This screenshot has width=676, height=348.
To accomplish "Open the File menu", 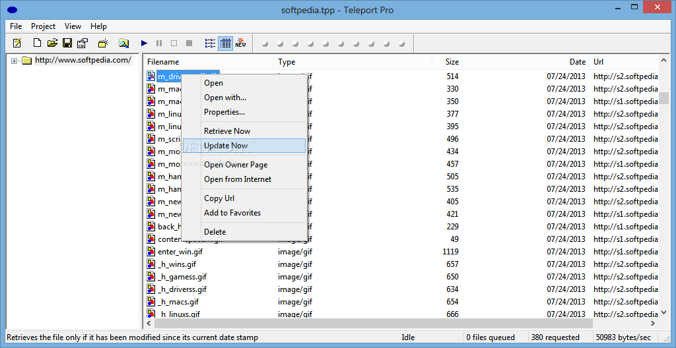I will coord(16,26).
